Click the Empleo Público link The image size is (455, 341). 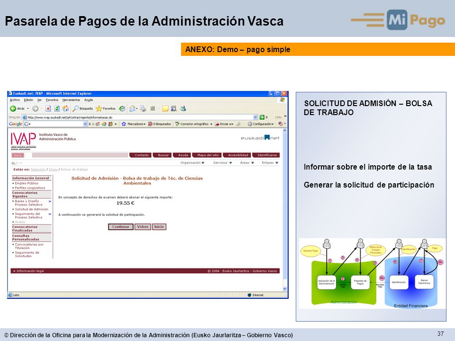click(27, 183)
